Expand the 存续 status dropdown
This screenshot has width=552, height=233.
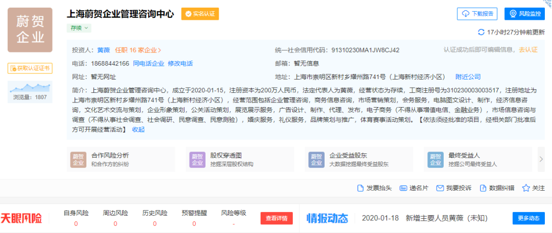coord(79,28)
